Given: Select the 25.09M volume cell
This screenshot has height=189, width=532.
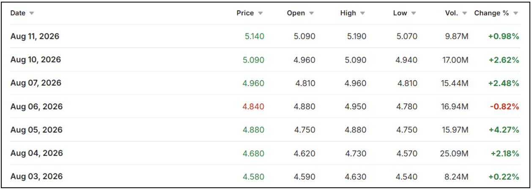Looking at the screenshot, I should tap(454, 154).
